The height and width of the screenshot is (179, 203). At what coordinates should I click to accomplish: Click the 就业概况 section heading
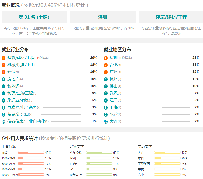(11, 5)
